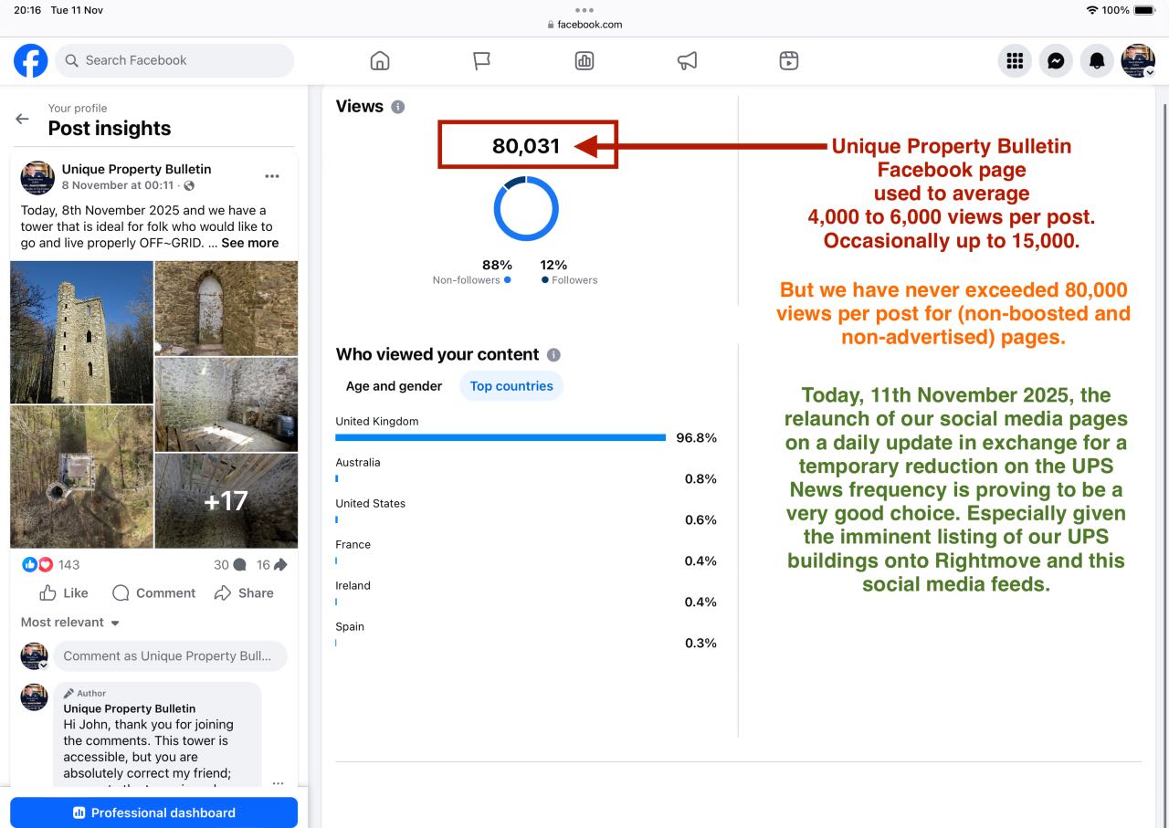Open the Pages flag icon
1169x828 pixels.
click(x=481, y=61)
